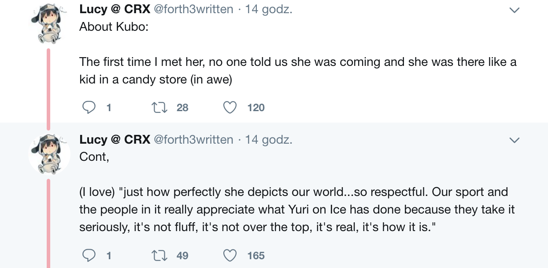The image size is (548, 268).
Task: Open tweet text quoting Yuri on Ice
Action: (x=296, y=210)
